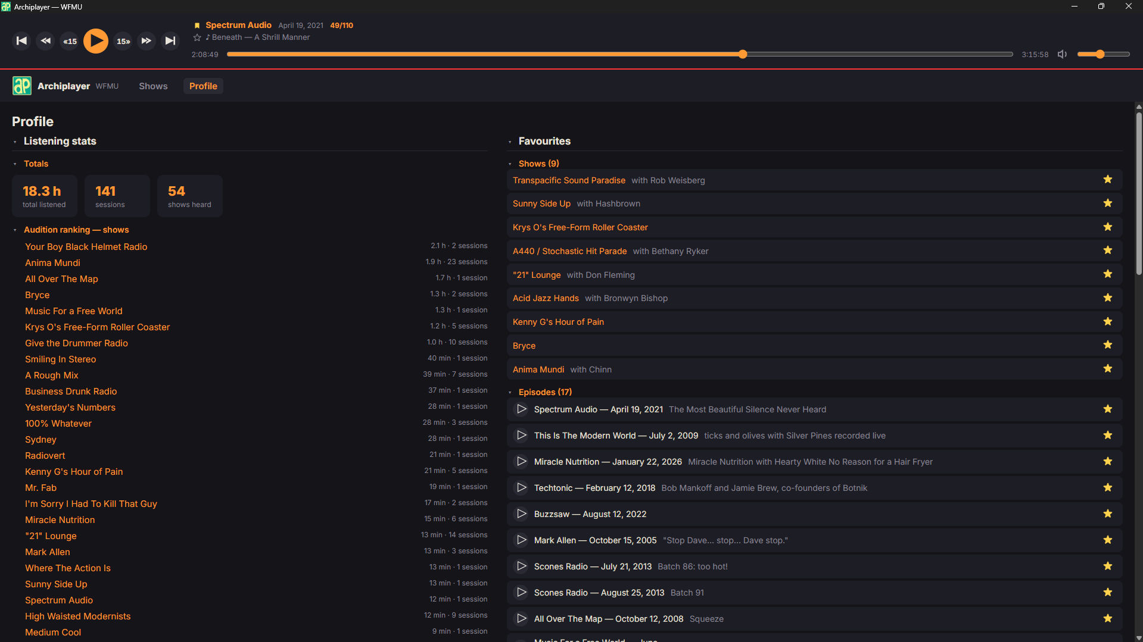Play Techtonic February 12, 2018 episode

521,488
